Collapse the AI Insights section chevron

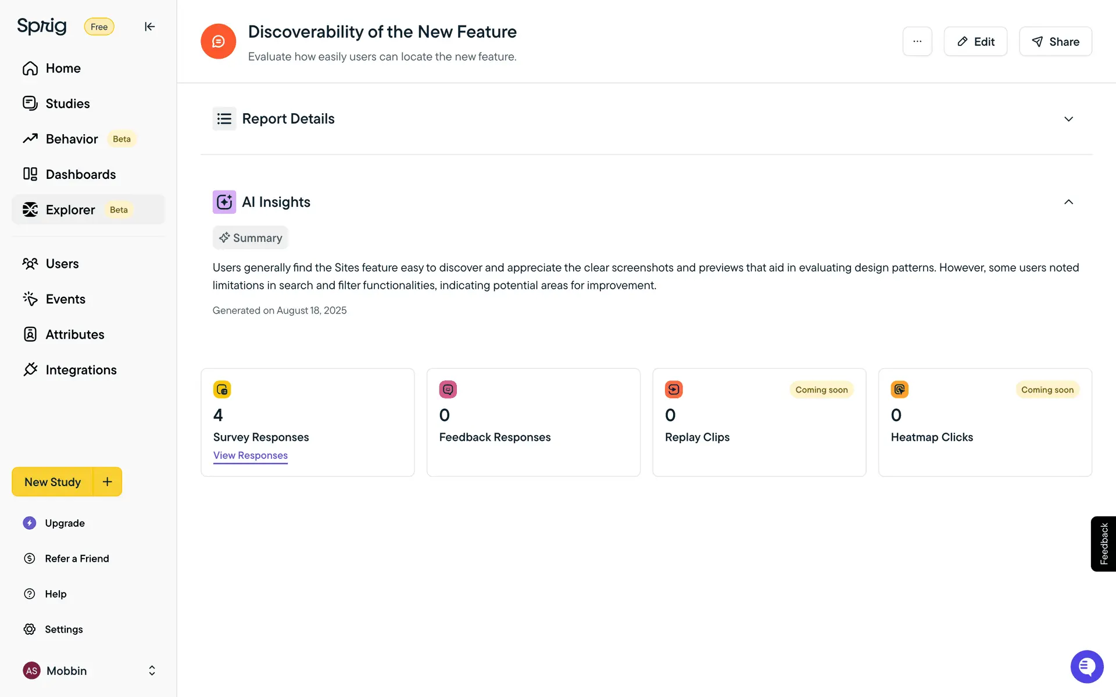1068,202
